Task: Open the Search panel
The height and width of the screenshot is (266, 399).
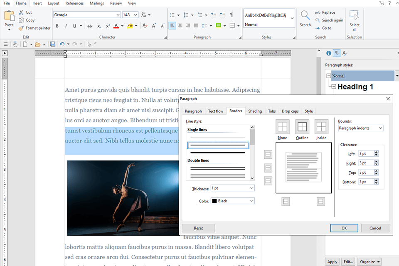Action: pyautogui.click(x=305, y=17)
